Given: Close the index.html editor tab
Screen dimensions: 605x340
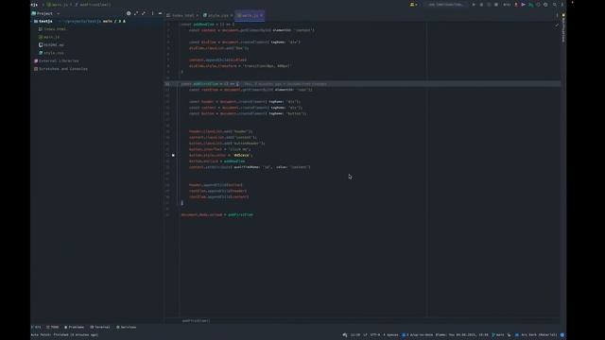Looking at the screenshot, I should point(198,15).
